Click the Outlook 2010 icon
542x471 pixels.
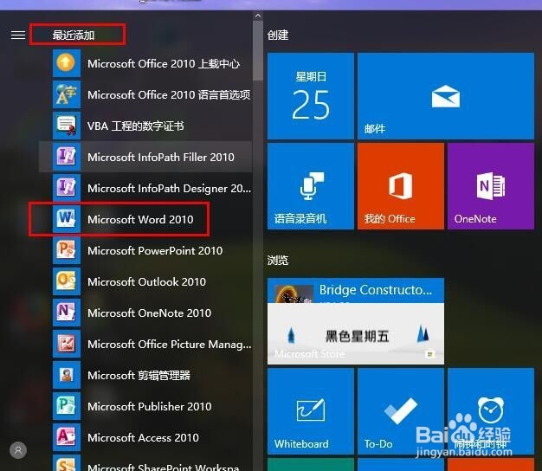coord(67,281)
